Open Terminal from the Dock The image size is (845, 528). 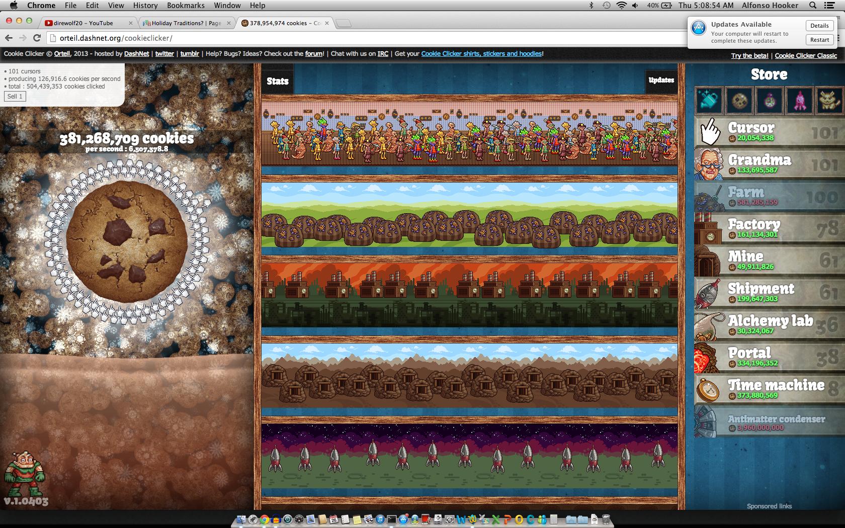click(x=392, y=519)
